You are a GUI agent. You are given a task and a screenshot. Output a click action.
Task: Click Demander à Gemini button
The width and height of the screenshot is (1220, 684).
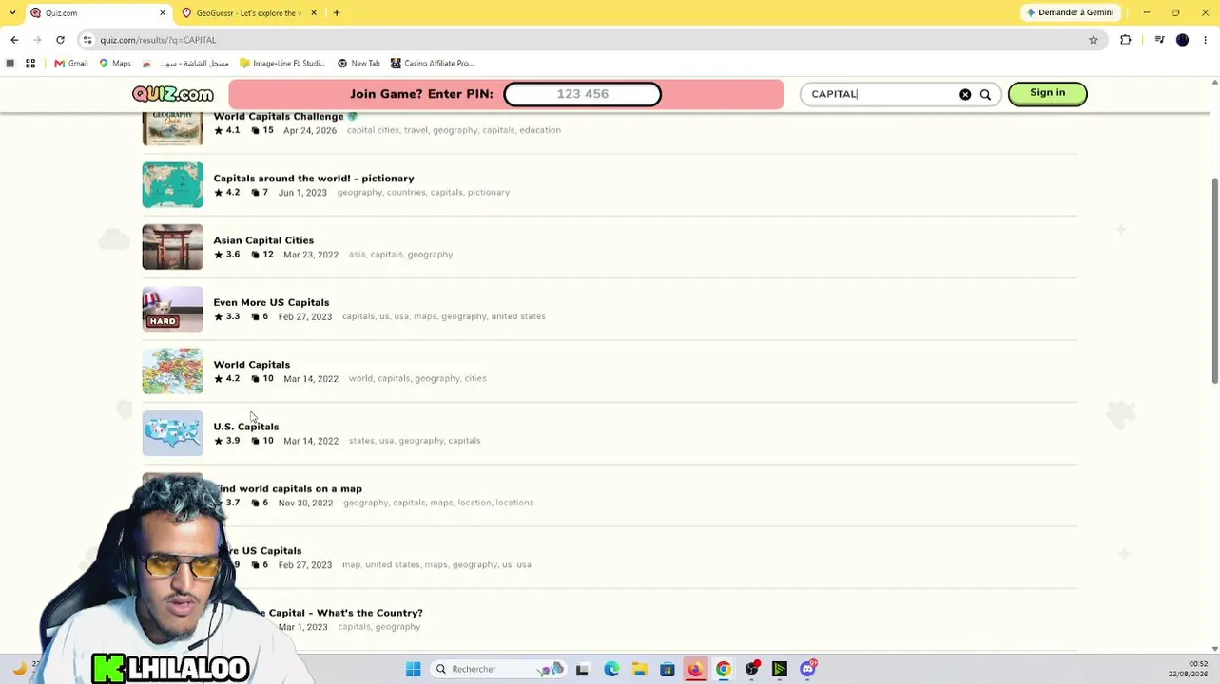tap(1070, 13)
